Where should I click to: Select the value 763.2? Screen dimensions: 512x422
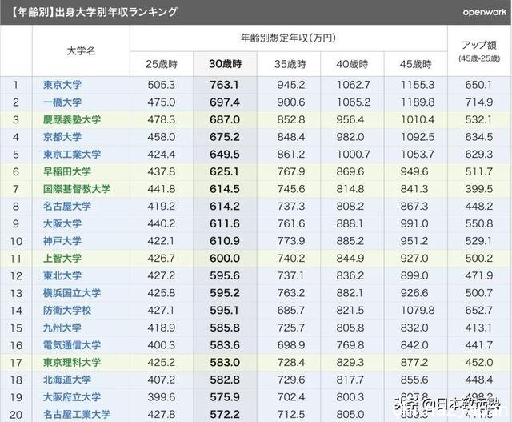291,293
